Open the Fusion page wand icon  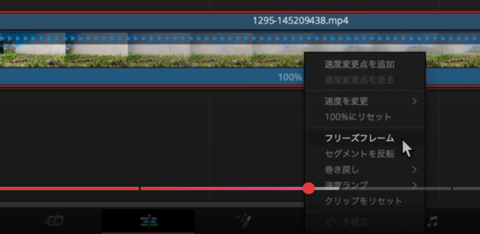point(244,221)
